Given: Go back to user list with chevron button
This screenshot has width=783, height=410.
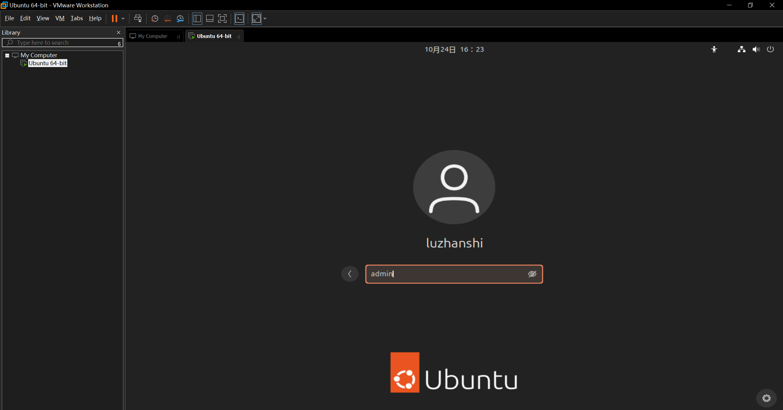Looking at the screenshot, I should pos(350,274).
